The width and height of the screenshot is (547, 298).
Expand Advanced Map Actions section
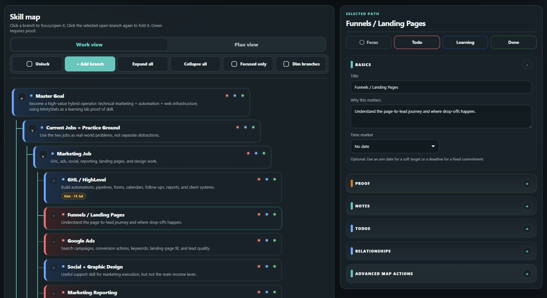click(527, 274)
